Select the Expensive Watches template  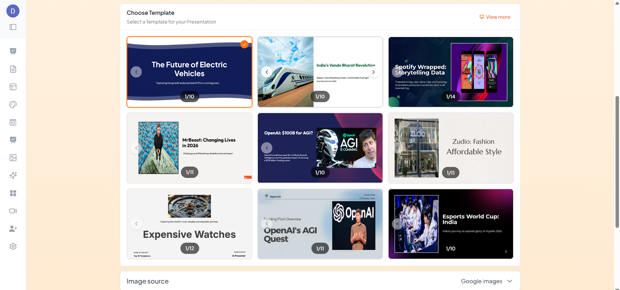pyautogui.click(x=189, y=224)
